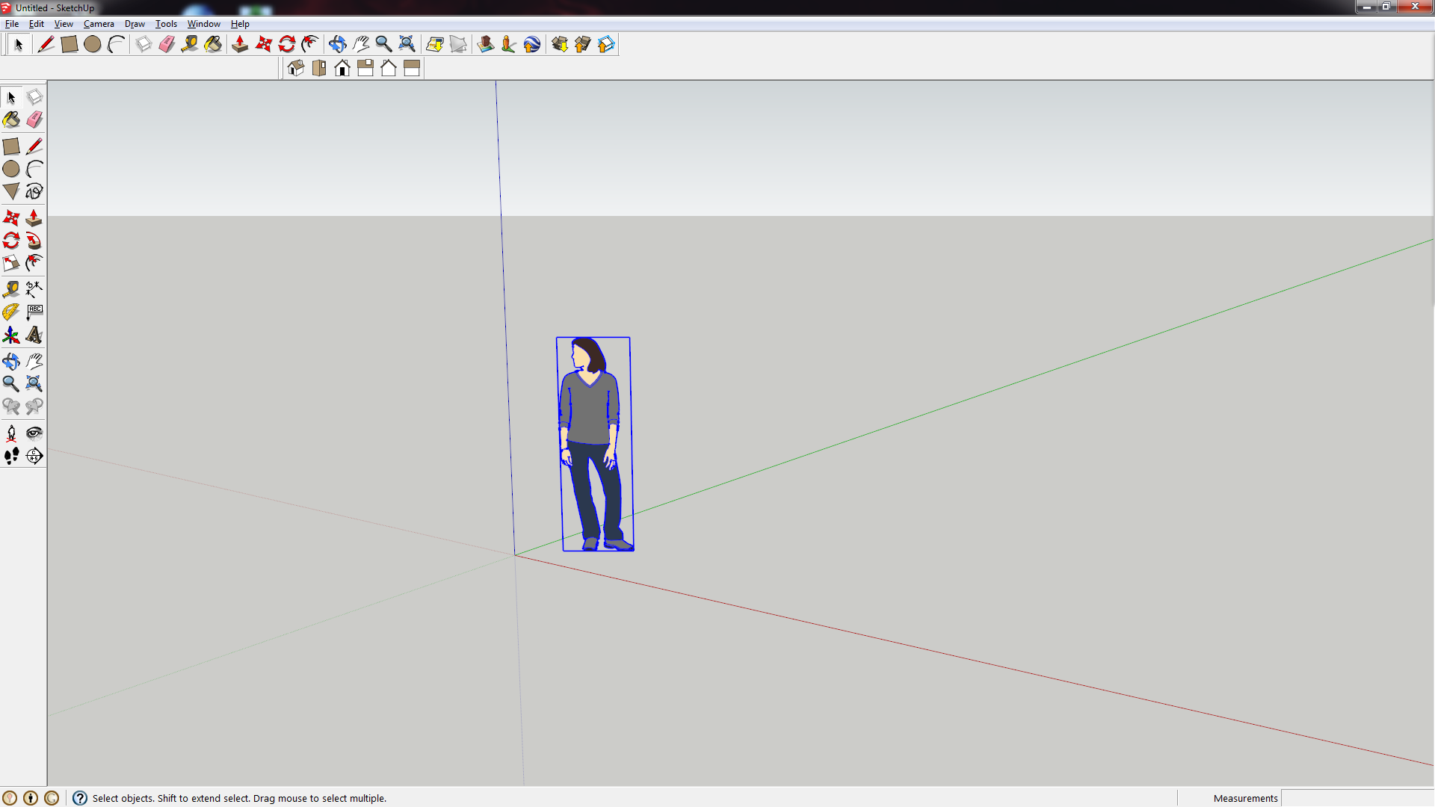Activate the Look Around eye tool

pos(34,433)
